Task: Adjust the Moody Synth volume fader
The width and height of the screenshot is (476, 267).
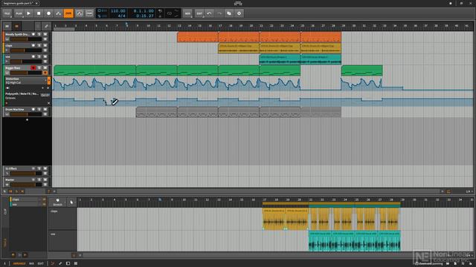Action: 27,39
